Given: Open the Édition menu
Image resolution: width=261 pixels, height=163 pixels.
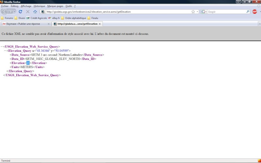Looking at the screenshot, I should 15,6.
